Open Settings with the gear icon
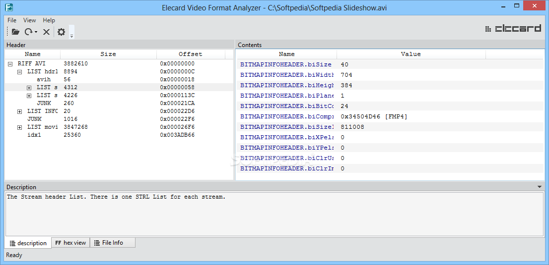The height and width of the screenshot is (265, 549). click(x=61, y=32)
